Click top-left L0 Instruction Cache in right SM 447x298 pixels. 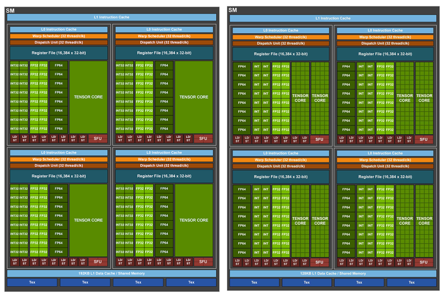tap(281, 30)
